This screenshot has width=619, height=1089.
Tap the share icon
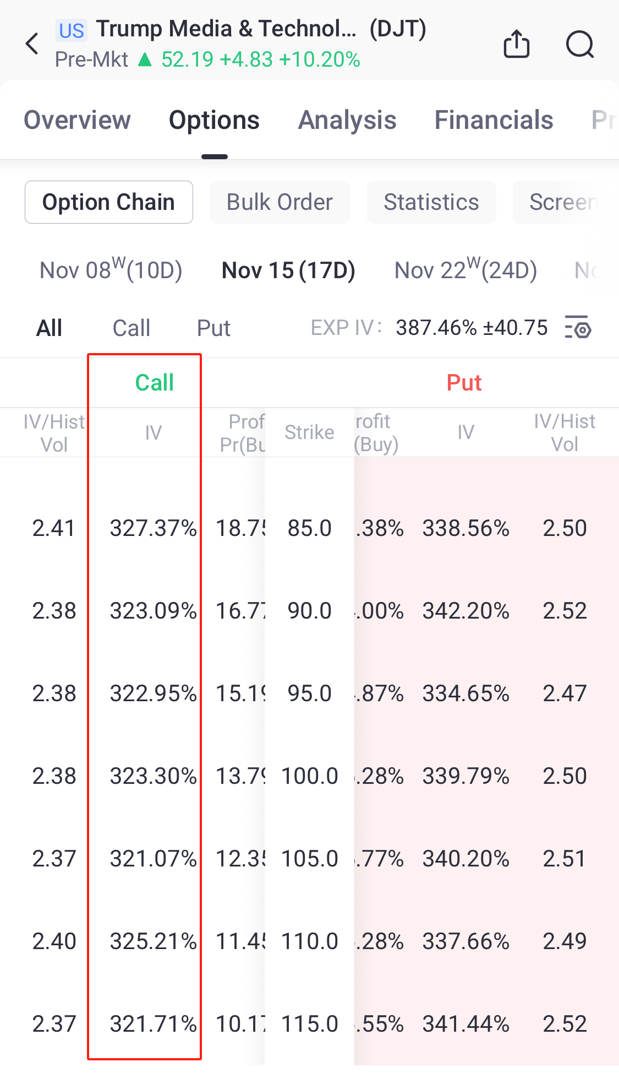click(516, 44)
